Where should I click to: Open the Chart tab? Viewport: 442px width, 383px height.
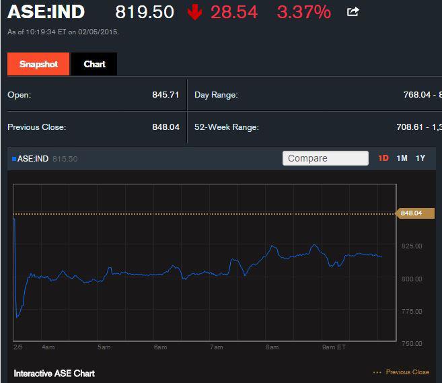[94, 64]
